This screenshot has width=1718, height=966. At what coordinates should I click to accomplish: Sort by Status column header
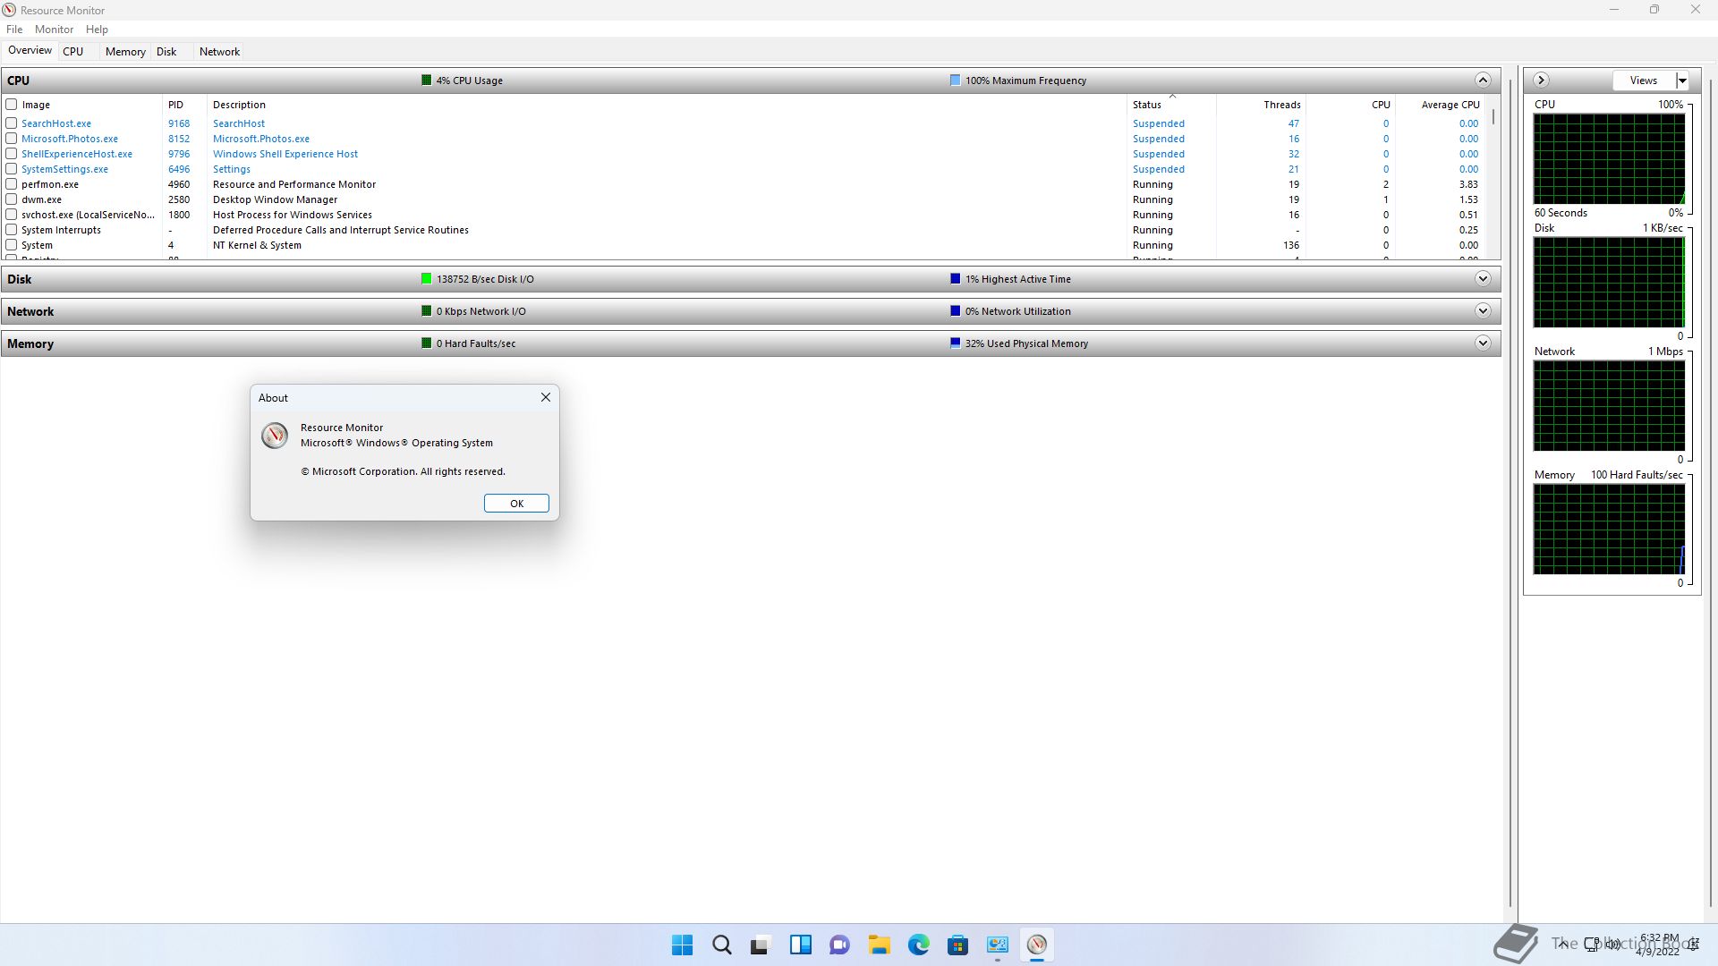pyautogui.click(x=1172, y=105)
